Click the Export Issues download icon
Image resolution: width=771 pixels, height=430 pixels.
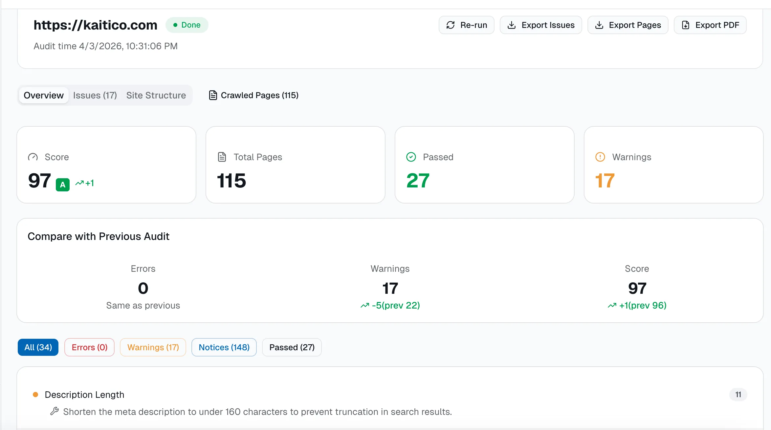pyautogui.click(x=512, y=25)
